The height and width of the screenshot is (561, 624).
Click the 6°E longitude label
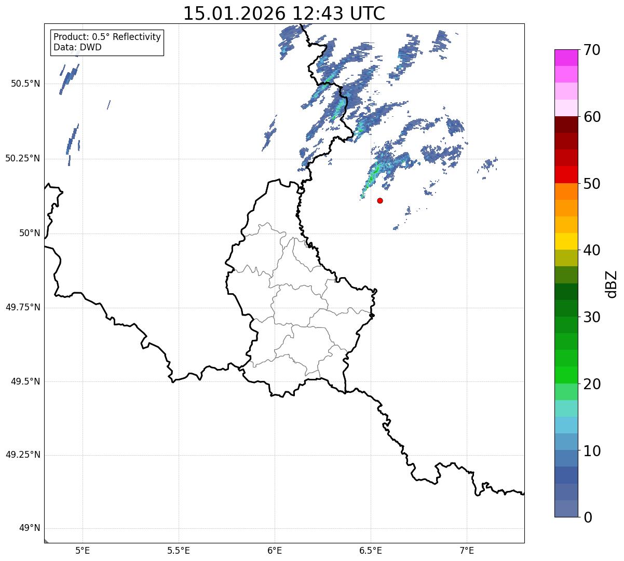pos(275,550)
